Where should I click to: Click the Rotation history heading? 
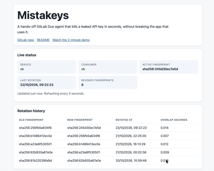pyautogui.click(x=31, y=111)
